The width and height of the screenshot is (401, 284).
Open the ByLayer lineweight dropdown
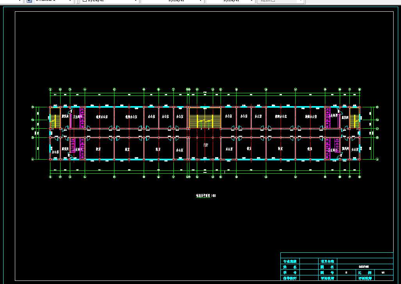coord(230,1)
